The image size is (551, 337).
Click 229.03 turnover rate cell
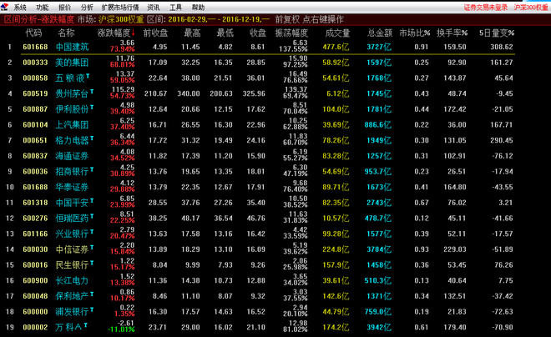coord(455,249)
